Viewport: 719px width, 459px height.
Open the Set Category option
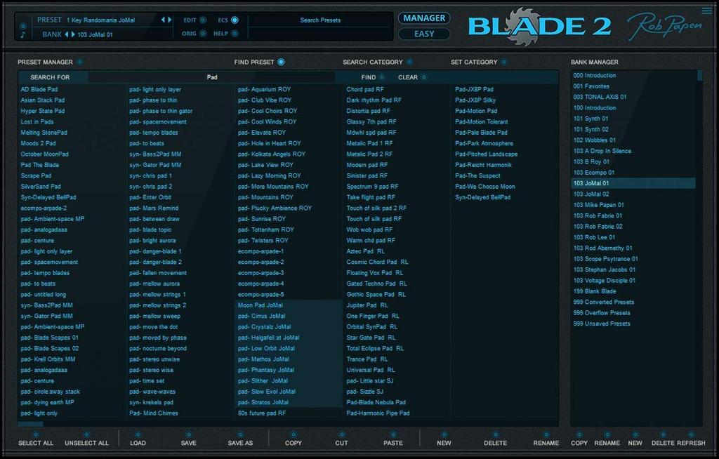(x=503, y=62)
